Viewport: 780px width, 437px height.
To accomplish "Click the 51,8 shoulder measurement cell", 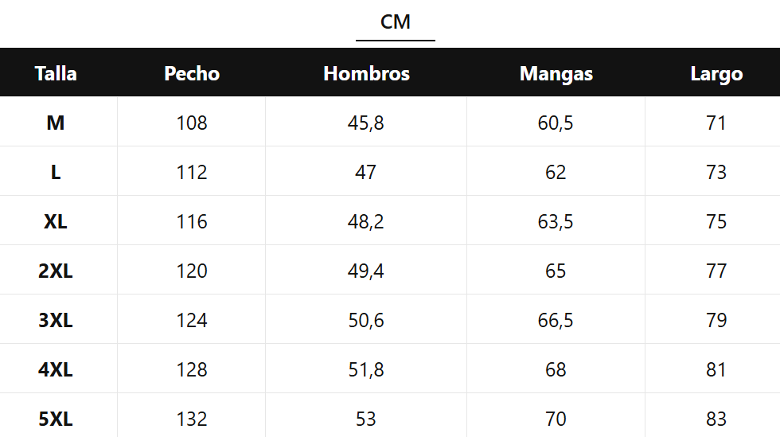I will pyautogui.click(x=366, y=370).
